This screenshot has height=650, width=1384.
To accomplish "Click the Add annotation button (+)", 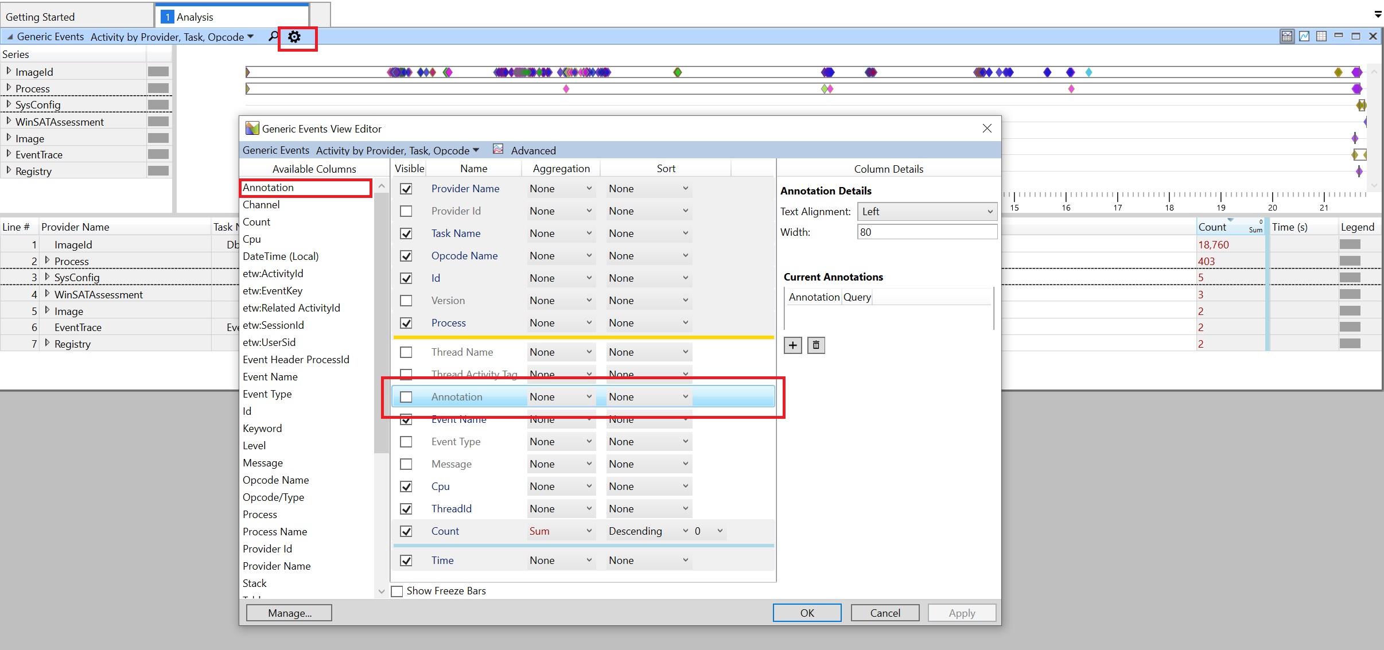I will pos(792,345).
